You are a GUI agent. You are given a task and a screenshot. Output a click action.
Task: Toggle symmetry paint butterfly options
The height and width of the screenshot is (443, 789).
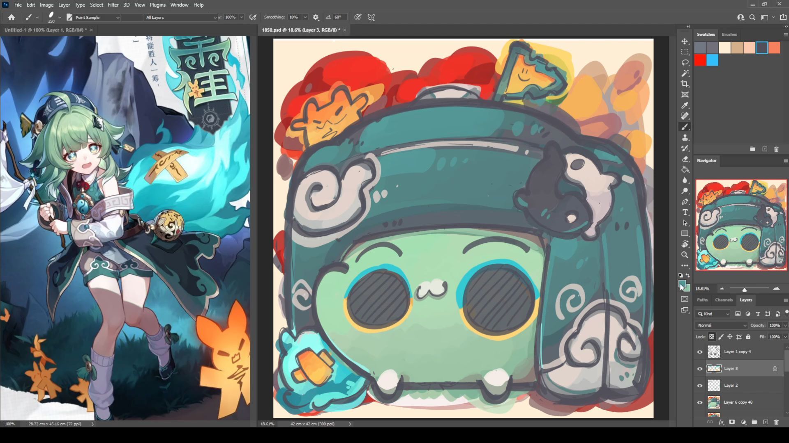tap(371, 17)
